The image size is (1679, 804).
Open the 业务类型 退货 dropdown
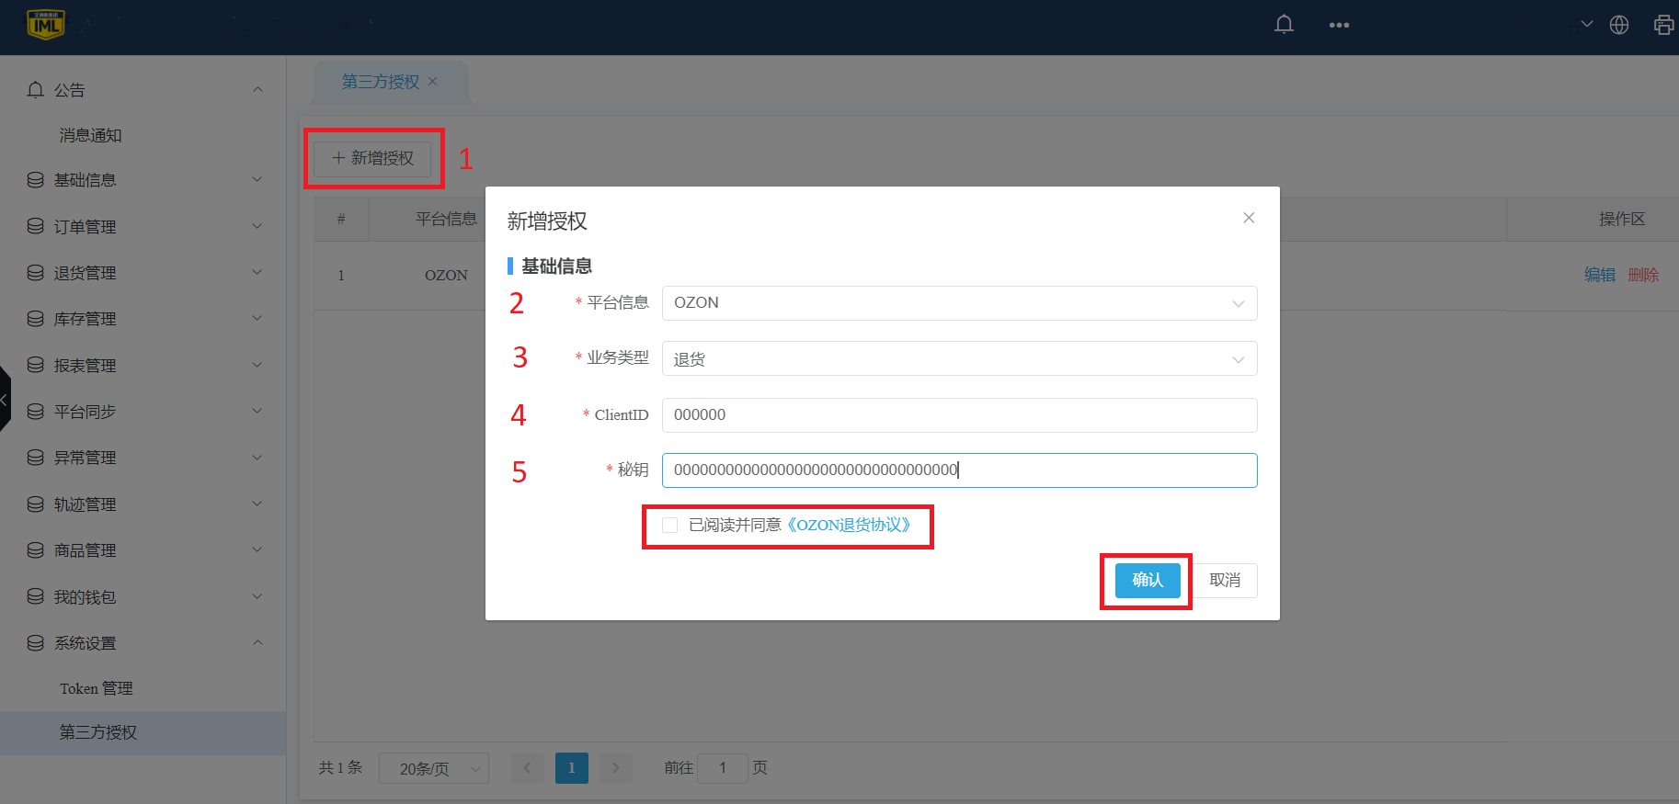[x=959, y=358]
